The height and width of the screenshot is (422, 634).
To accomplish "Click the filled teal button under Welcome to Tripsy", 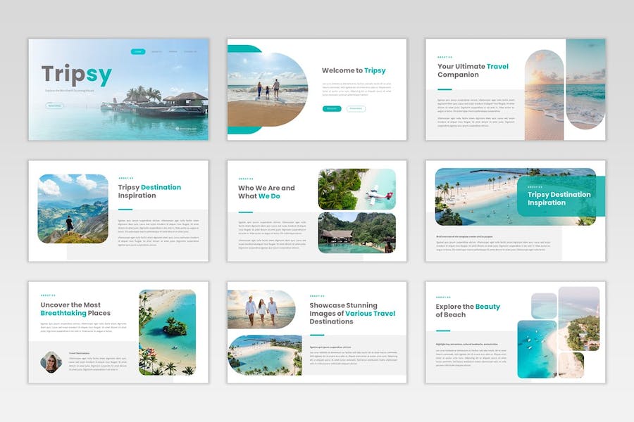I will (x=331, y=108).
